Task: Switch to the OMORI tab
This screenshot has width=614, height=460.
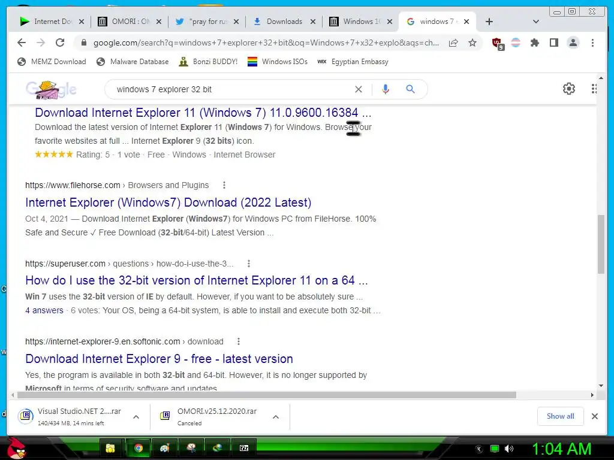Action: tap(130, 22)
